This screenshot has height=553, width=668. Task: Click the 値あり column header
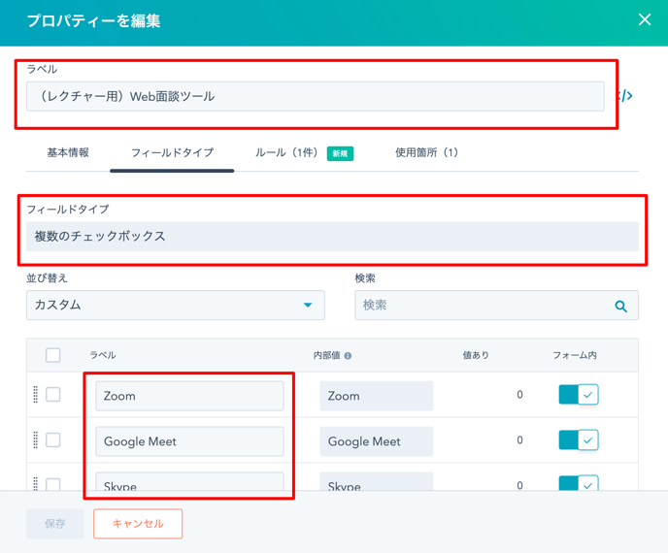pyautogui.click(x=476, y=355)
